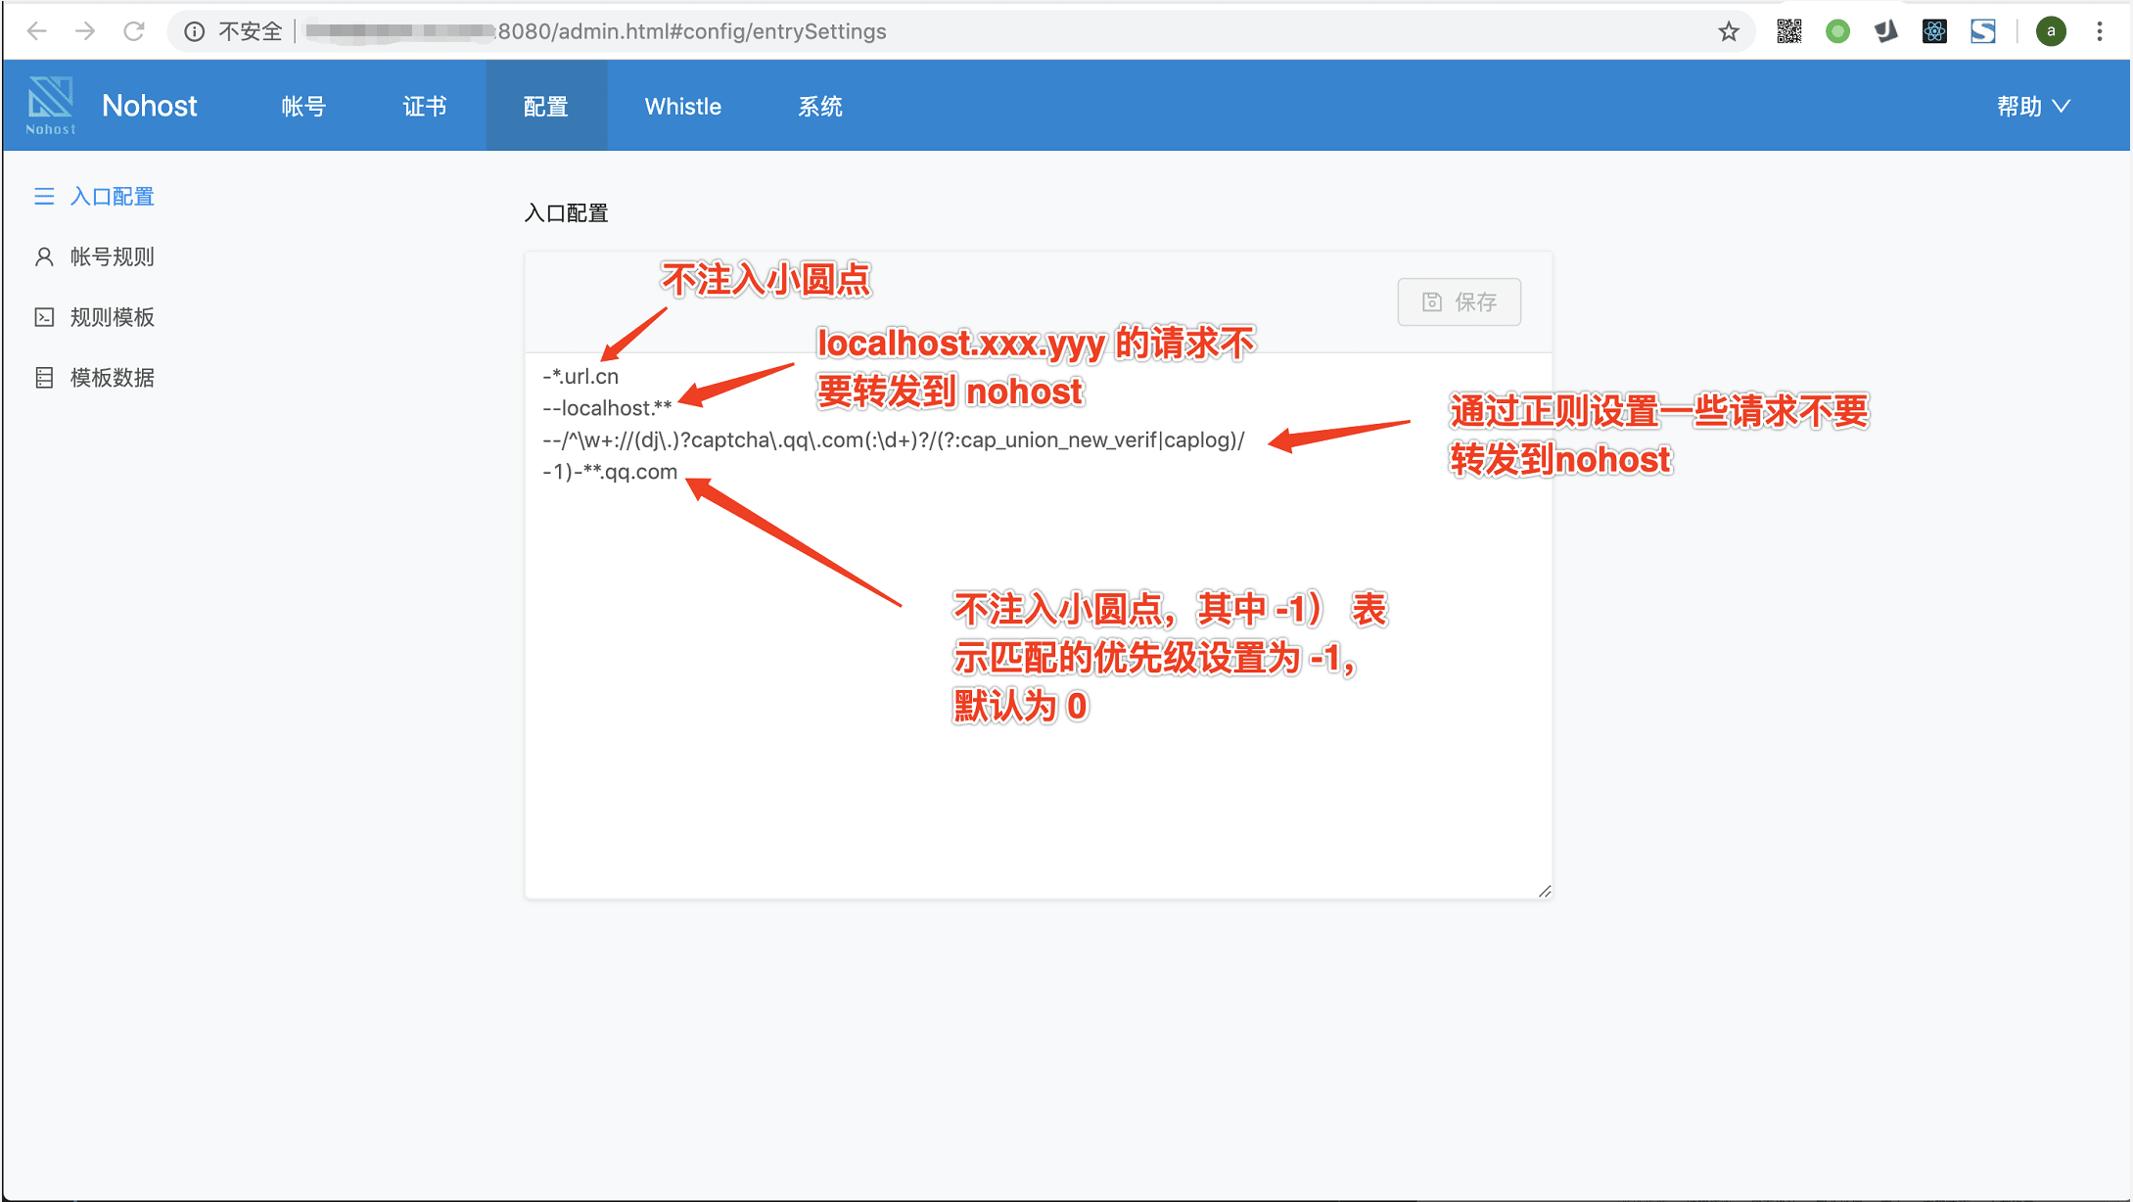
Task: Click the 规则模板 terminal icon
Action: [x=44, y=317]
